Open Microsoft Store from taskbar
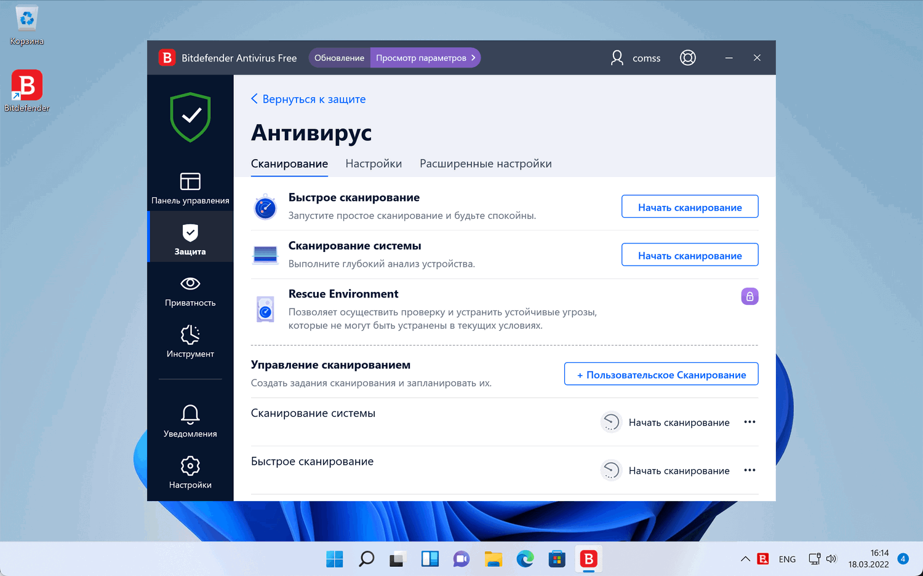This screenshot has height=576, width=923. coord(557,559)
